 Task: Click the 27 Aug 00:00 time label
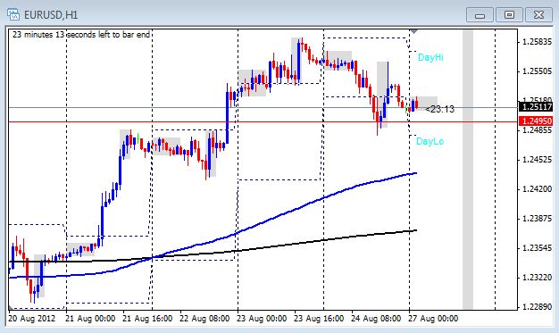[433, 319]
